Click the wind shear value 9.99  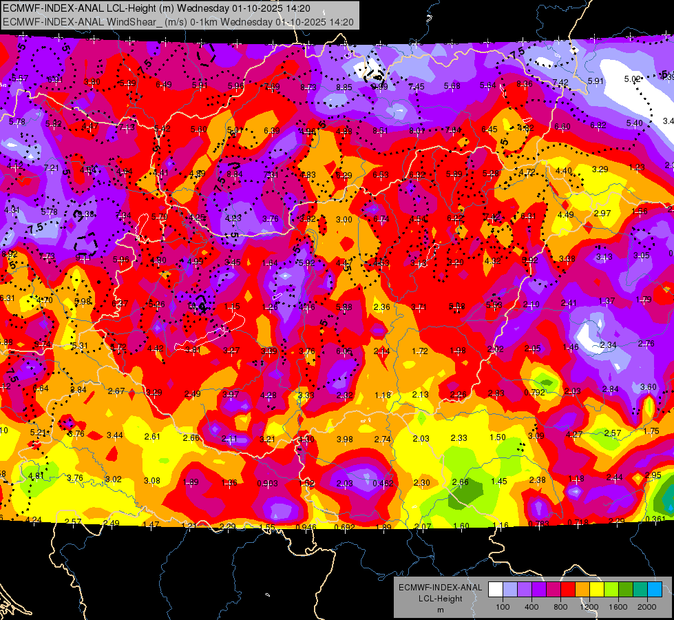pos(380,87)
